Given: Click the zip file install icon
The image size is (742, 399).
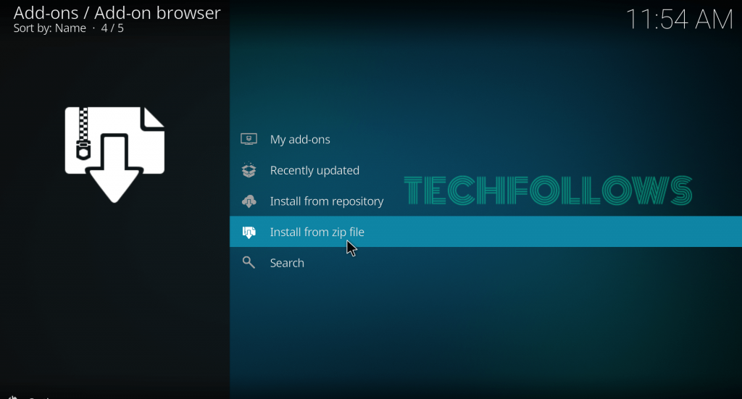Looking at the screenshot, I should [249, 232].
